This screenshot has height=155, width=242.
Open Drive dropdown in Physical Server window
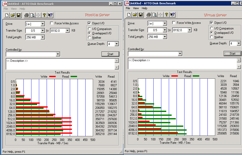[43, 24]
